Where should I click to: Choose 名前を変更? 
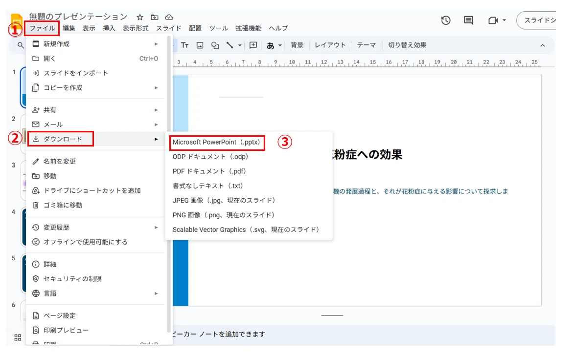point(96,161)
